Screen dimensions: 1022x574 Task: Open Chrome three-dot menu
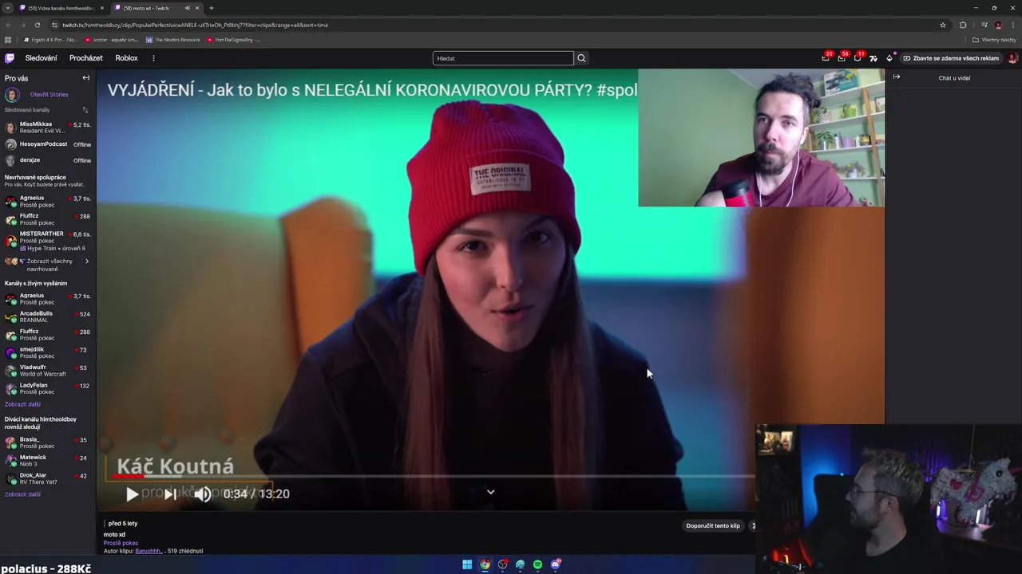(1012, 25)
